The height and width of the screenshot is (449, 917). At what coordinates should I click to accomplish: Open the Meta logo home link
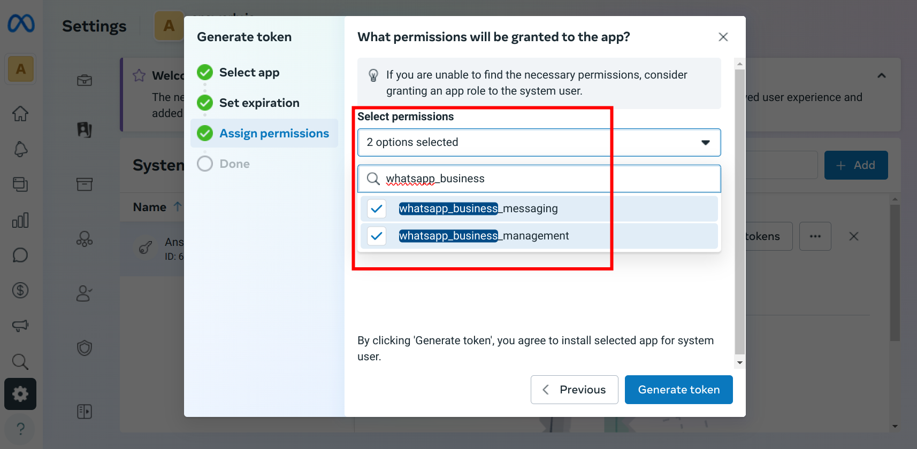pos(21,24)
